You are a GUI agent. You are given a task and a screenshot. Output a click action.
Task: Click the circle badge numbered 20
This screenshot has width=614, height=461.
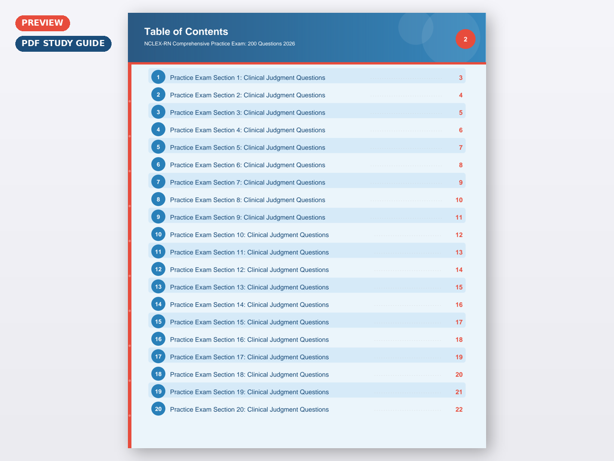158,409
